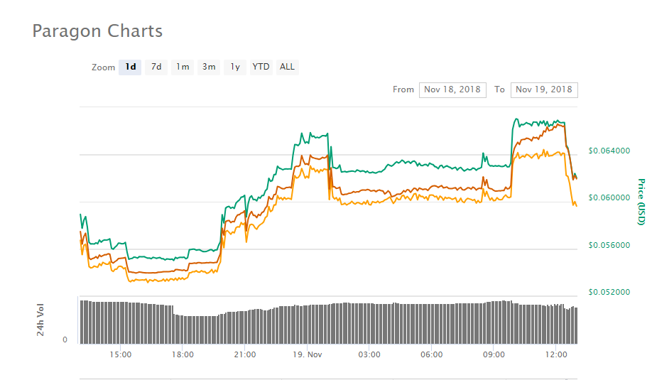Click the Zoom label text
Image resolution: width=652 pixels, height=380 pixels.
pos(103,67)
